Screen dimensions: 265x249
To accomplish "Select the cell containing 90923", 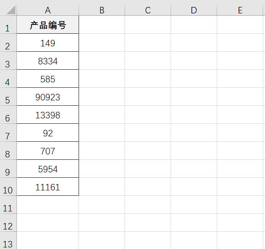I will click(48, 97).
